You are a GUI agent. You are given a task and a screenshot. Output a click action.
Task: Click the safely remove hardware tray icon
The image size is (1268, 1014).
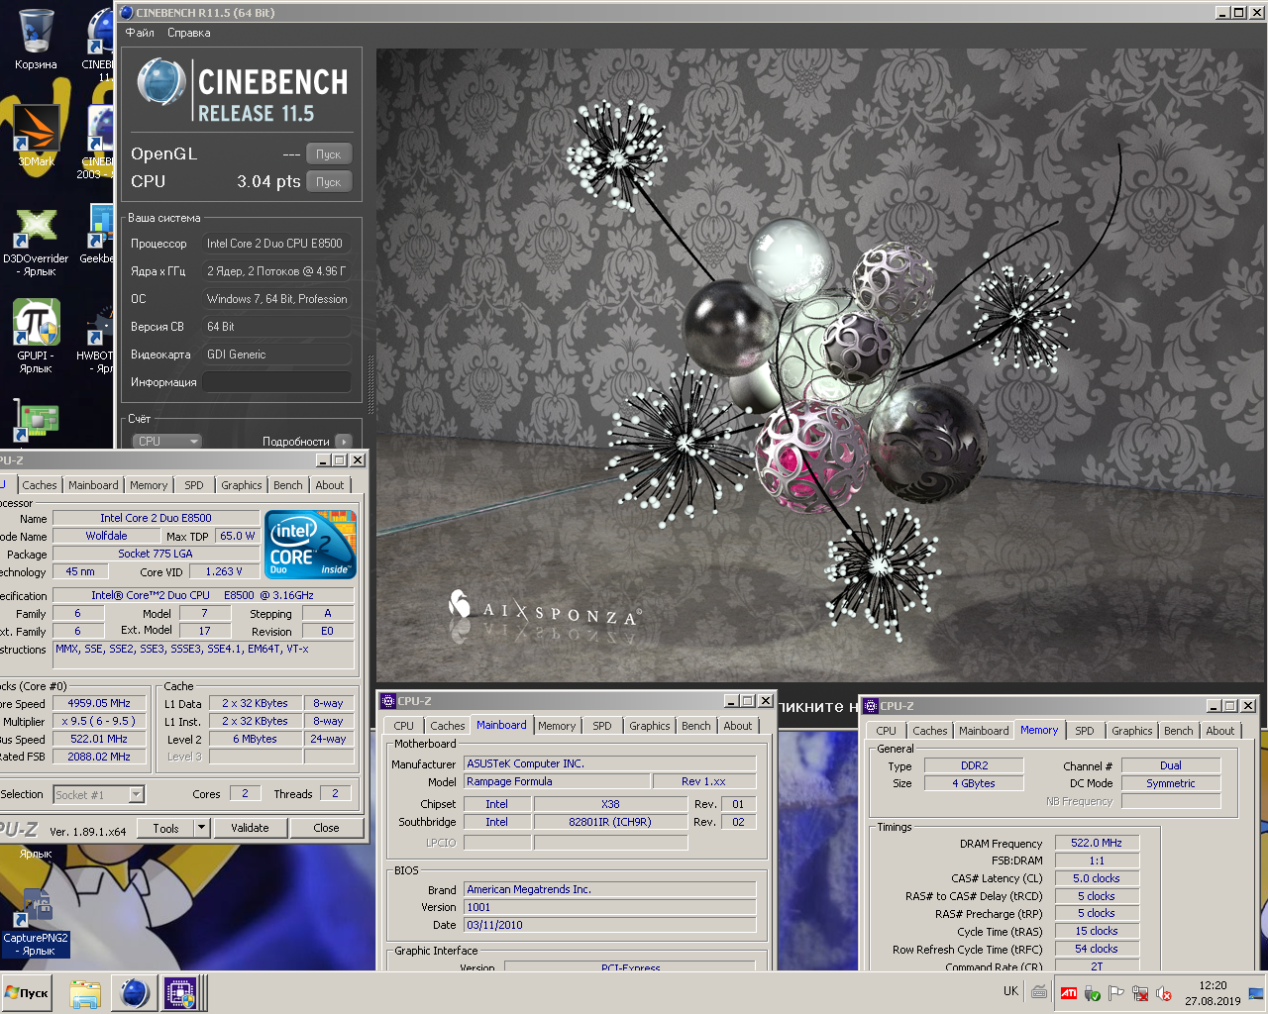click(1093, 993)
